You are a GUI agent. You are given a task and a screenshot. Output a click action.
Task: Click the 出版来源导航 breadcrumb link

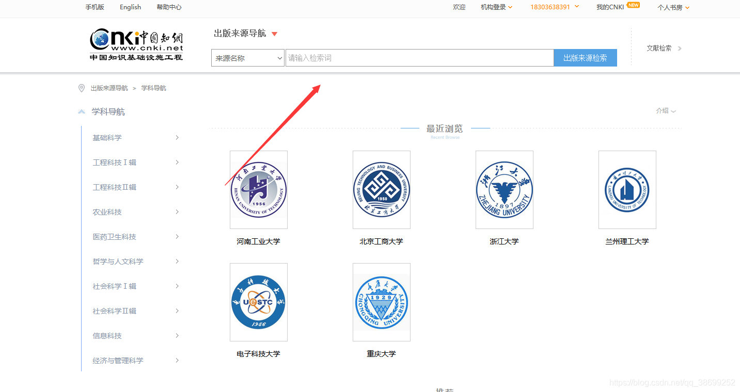109,88
